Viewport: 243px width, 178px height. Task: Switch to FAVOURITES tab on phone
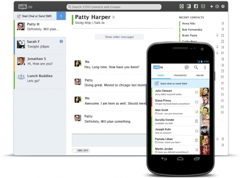click(x=180, y=75)
